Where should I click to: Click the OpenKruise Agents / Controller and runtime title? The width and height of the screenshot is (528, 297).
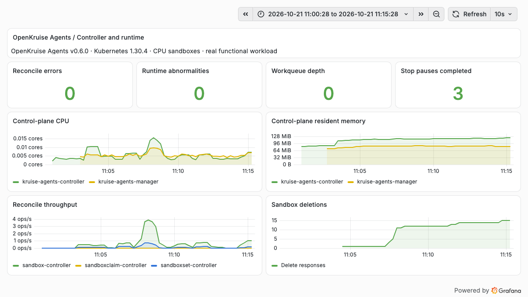[78, 37]
